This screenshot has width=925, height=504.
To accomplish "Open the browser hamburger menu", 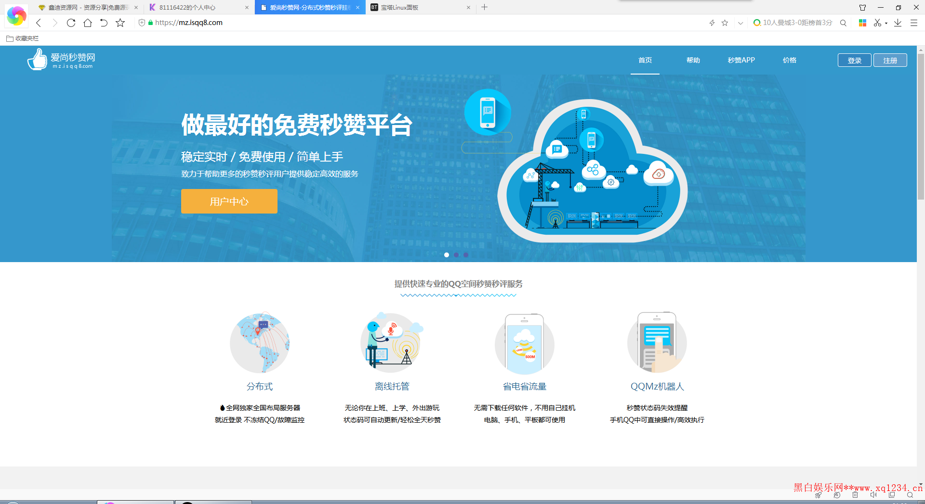I will (913, 23).
